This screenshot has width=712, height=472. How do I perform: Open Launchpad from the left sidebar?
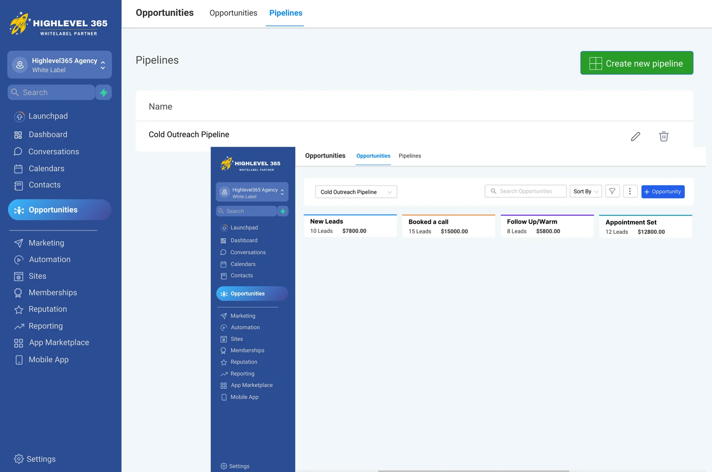48,116
